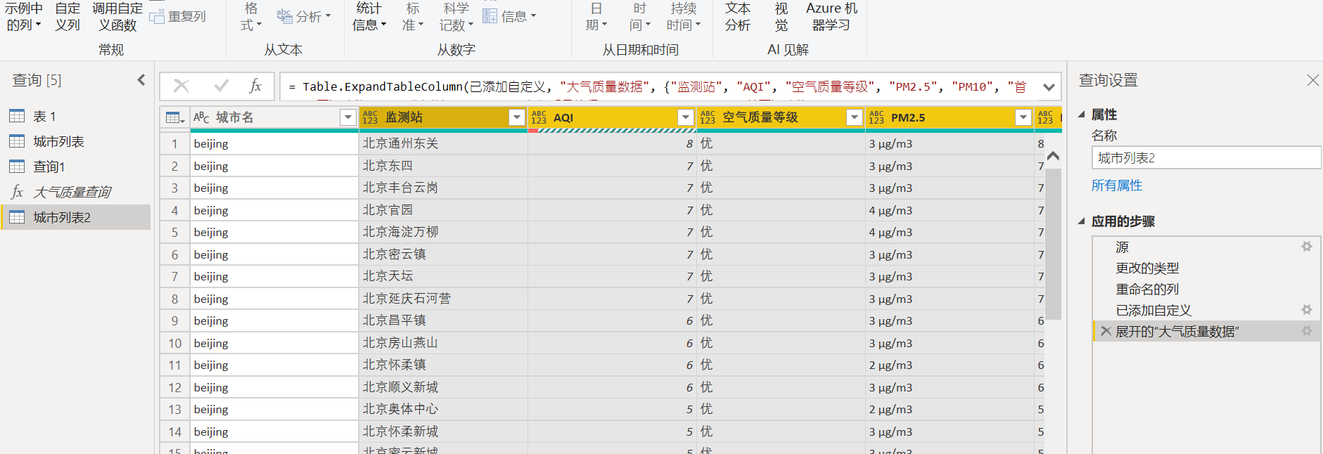
Task: Collapse the 属性 section
Action: 1082,115
